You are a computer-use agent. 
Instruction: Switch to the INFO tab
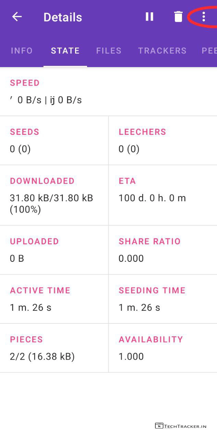tap(22, 51)
